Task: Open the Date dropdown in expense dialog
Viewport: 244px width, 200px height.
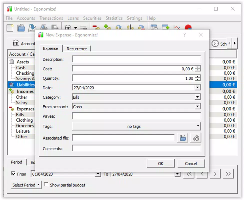Action: [197, 87]
